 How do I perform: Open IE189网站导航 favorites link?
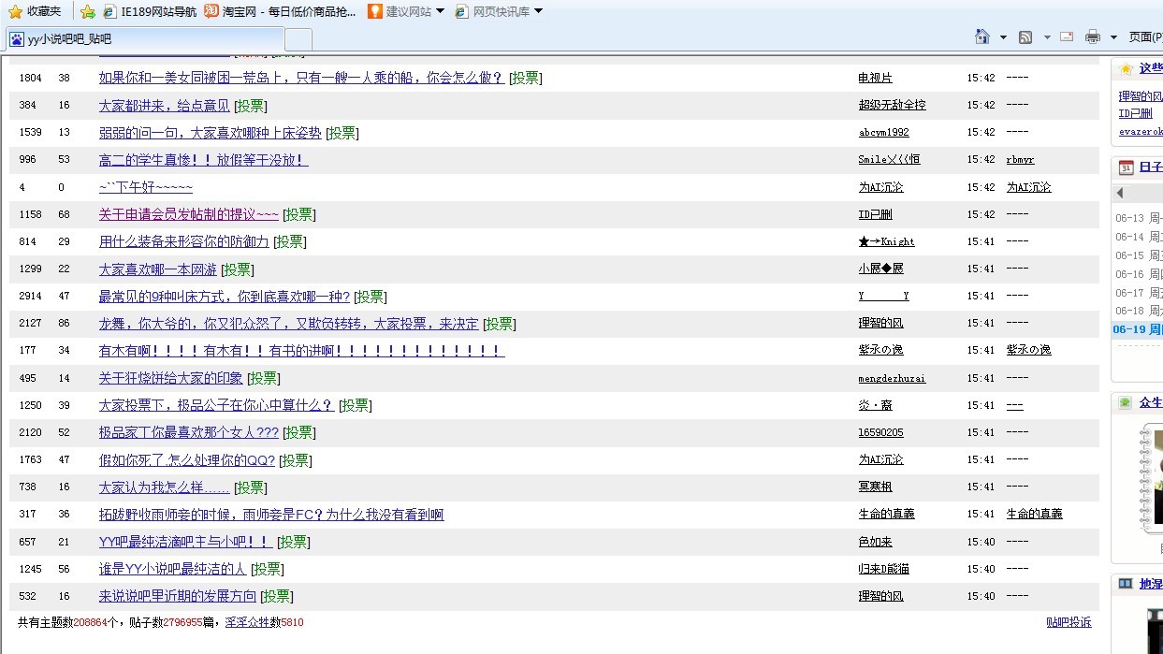tap(150, 11)
